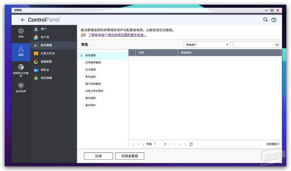Select the 系统管理 role
This screenshot has width=291, height=171.
[x=103, y=55]
